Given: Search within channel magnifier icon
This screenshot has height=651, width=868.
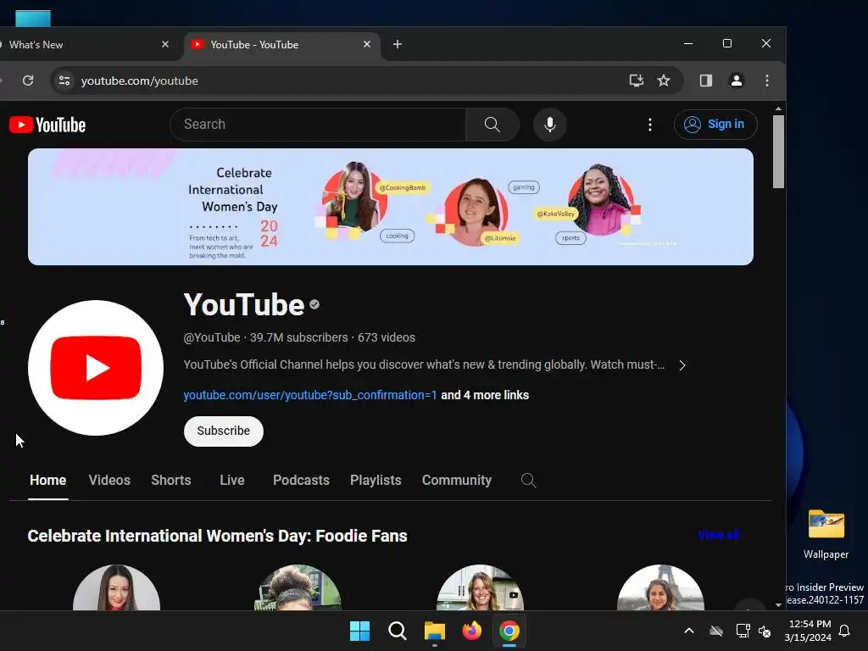Looking at the screenshot, I should click(529, 481).
